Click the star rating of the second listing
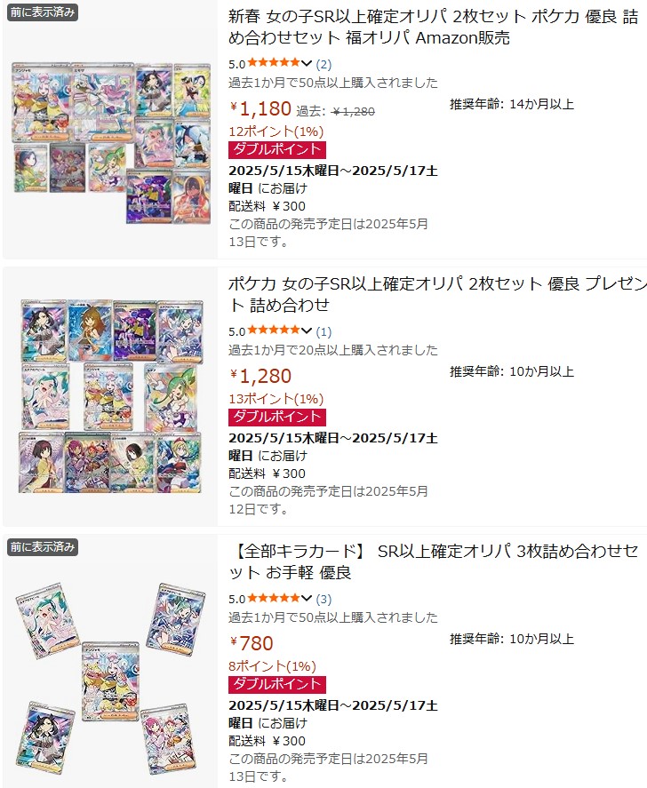The image size is (647, 788). [273, 330]
